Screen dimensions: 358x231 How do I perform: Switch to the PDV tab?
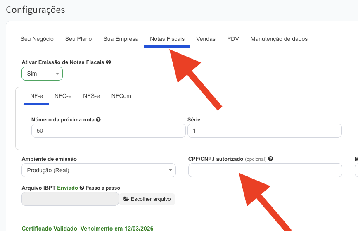233,39
